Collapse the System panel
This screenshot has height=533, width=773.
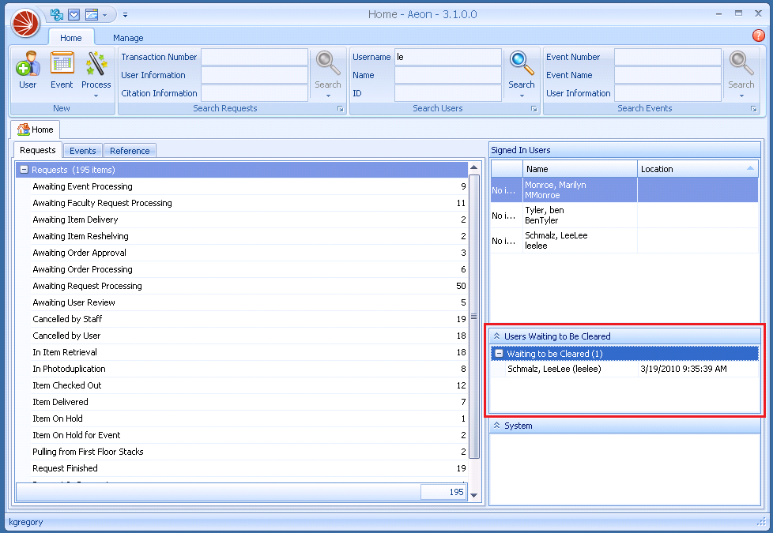click(496, 426)
